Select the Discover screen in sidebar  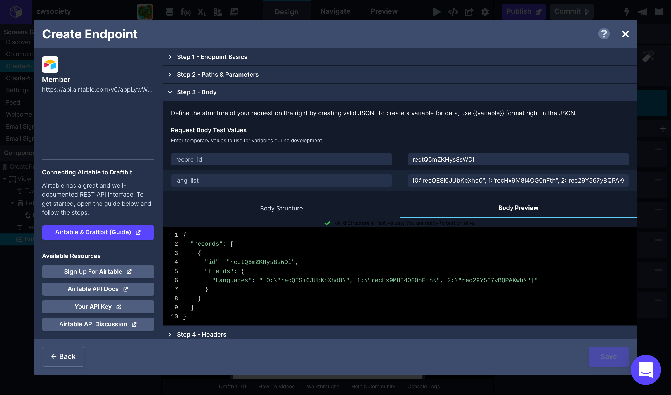point(18,42)
